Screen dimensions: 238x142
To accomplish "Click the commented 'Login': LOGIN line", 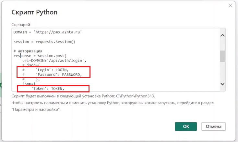I will coord(45,70).
